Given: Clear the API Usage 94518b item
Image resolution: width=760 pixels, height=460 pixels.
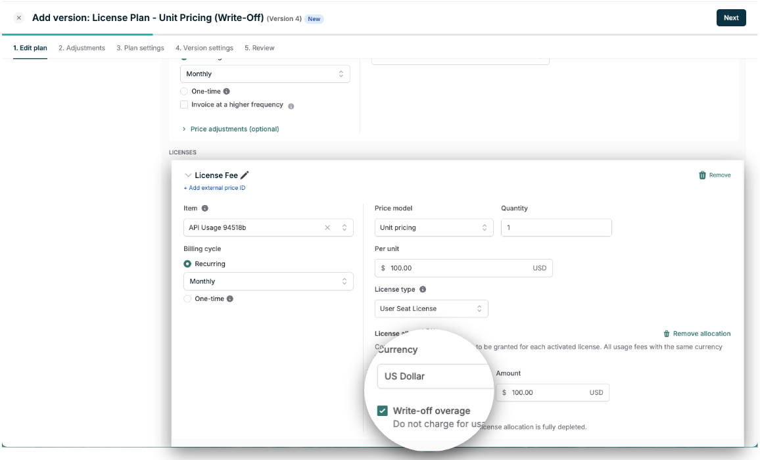Looking at the screenshot, I should [327, 227].
